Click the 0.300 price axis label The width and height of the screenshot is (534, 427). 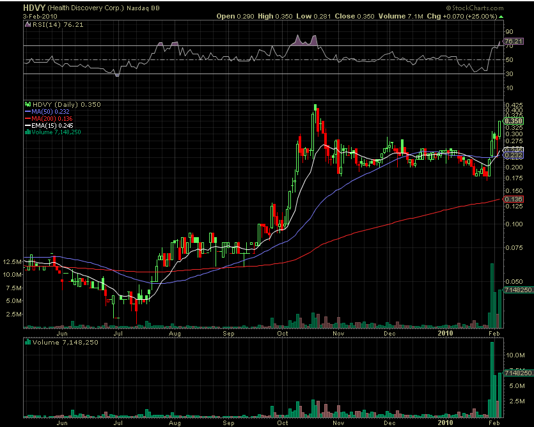click(514, 134)
